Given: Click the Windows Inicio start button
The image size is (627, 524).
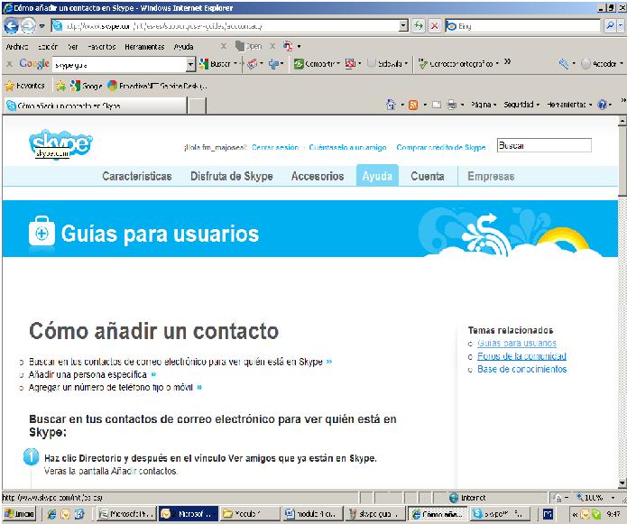Looking at the screenshot, I should [x=19, y=514].
